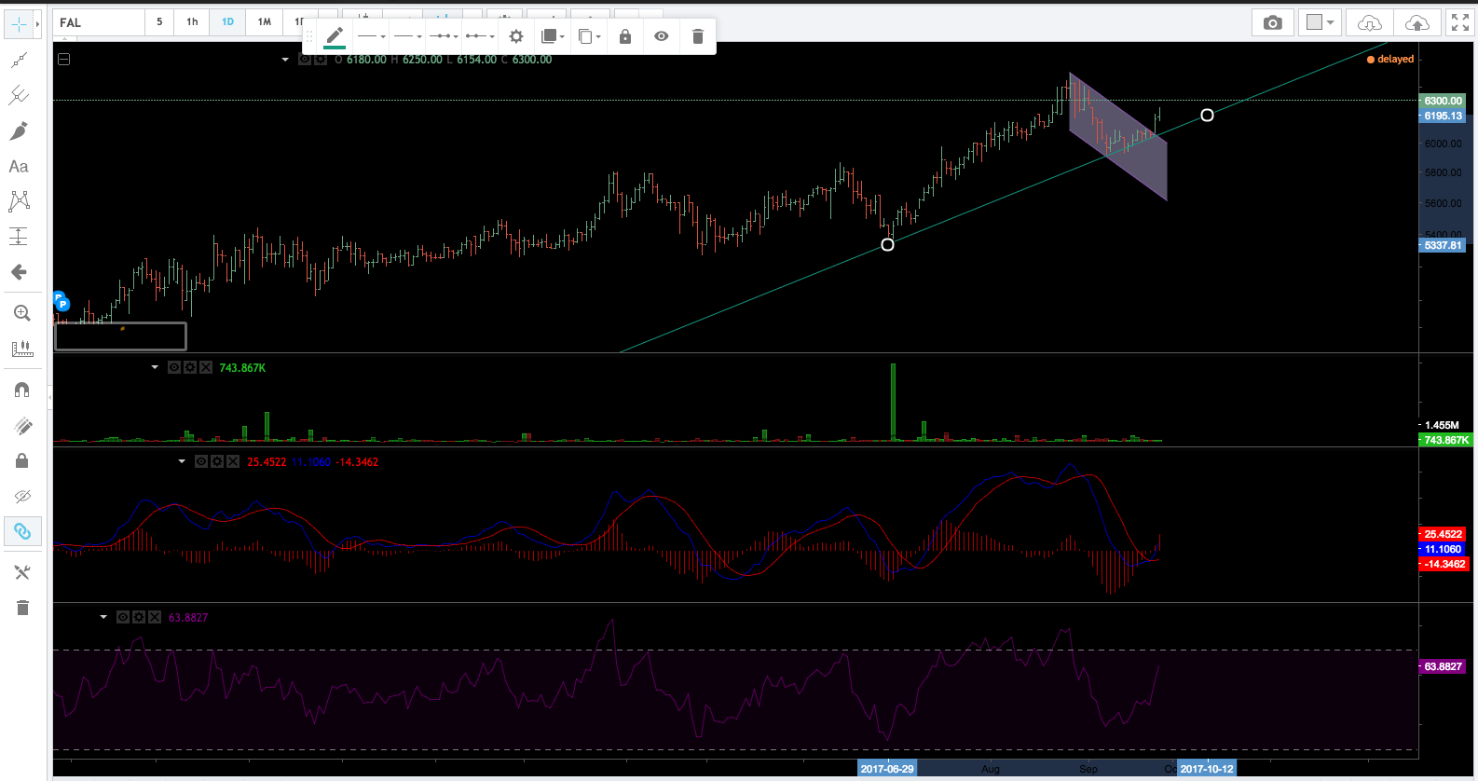Viewport: 1478px width, 781px height.
Task: Activate the zoom in tool
Action: click(21, 313)
